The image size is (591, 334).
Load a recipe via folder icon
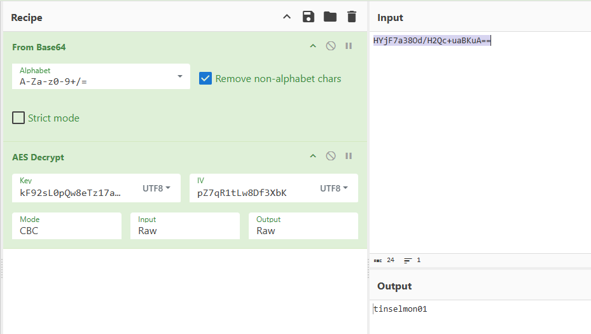tap(330, 17)
